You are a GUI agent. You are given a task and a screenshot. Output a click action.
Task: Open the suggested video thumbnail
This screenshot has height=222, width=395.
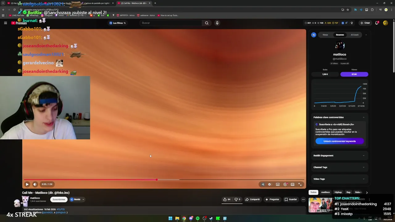(x=320, y=205)
